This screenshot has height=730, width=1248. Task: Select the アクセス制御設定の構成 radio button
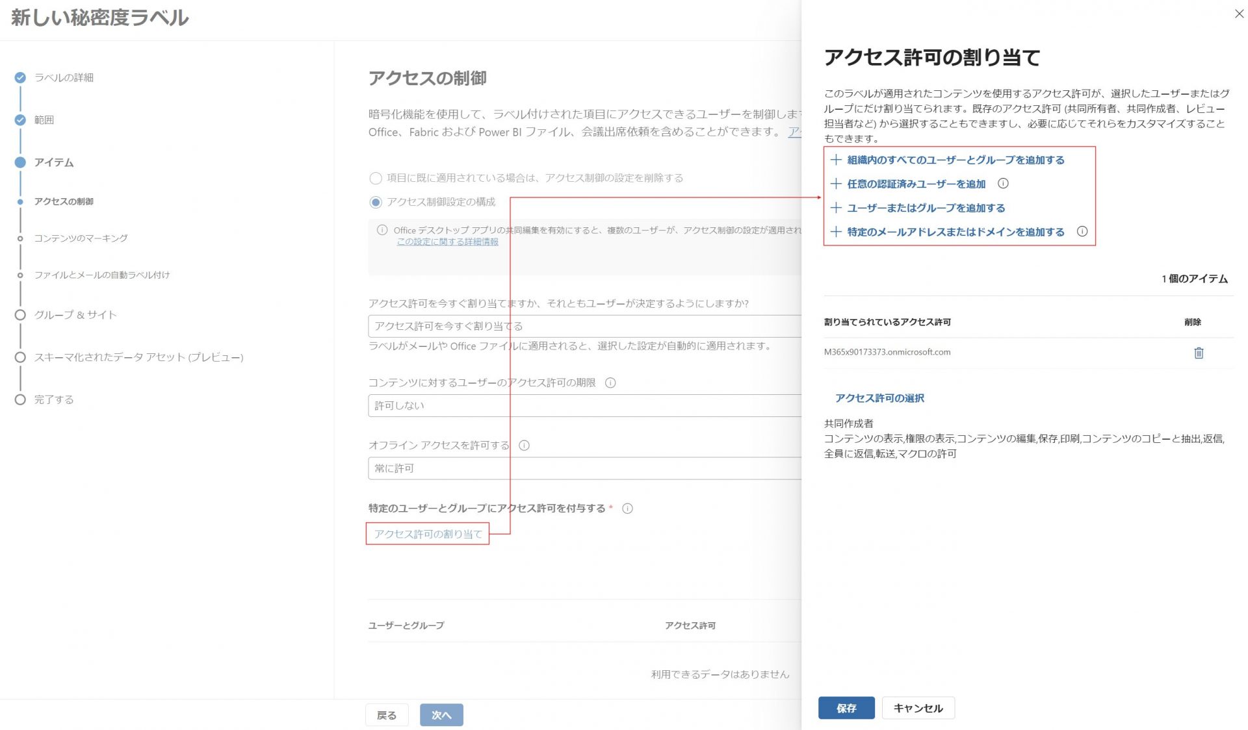pos(376,202)
